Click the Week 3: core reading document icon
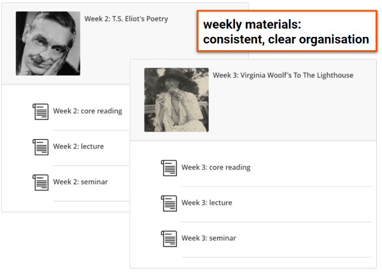The width and height of the screenshot is (382, 272). coord(169,168)
